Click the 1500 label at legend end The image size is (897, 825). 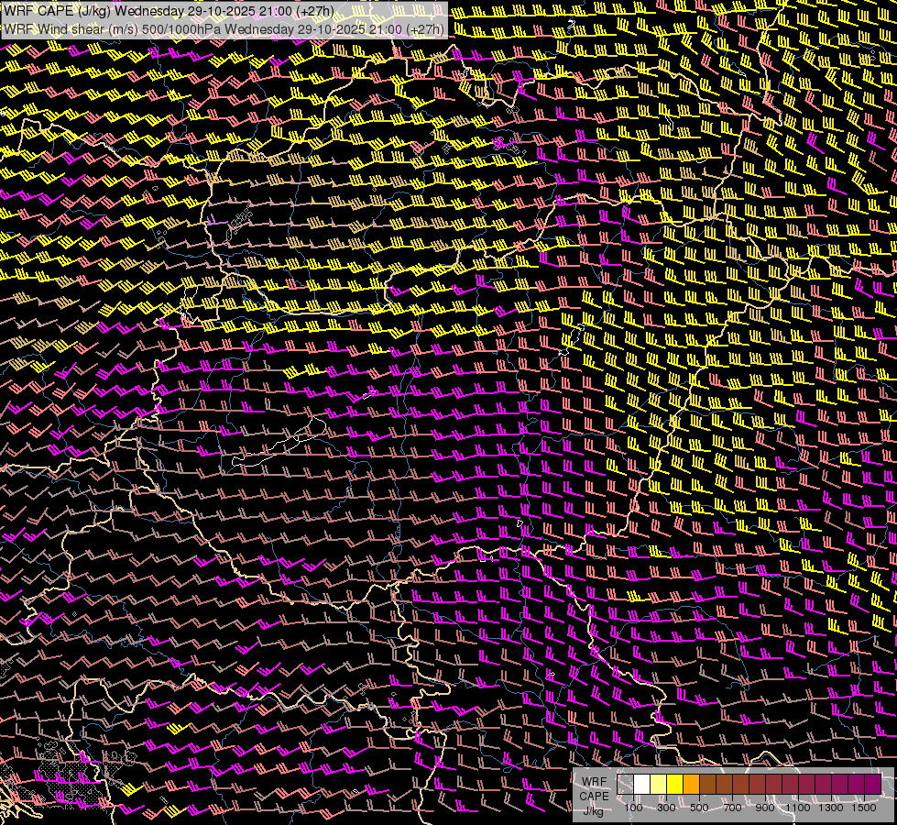865,808
